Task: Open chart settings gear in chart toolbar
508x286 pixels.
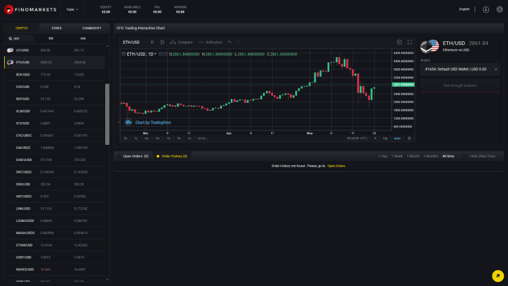Action: (399, 42)
